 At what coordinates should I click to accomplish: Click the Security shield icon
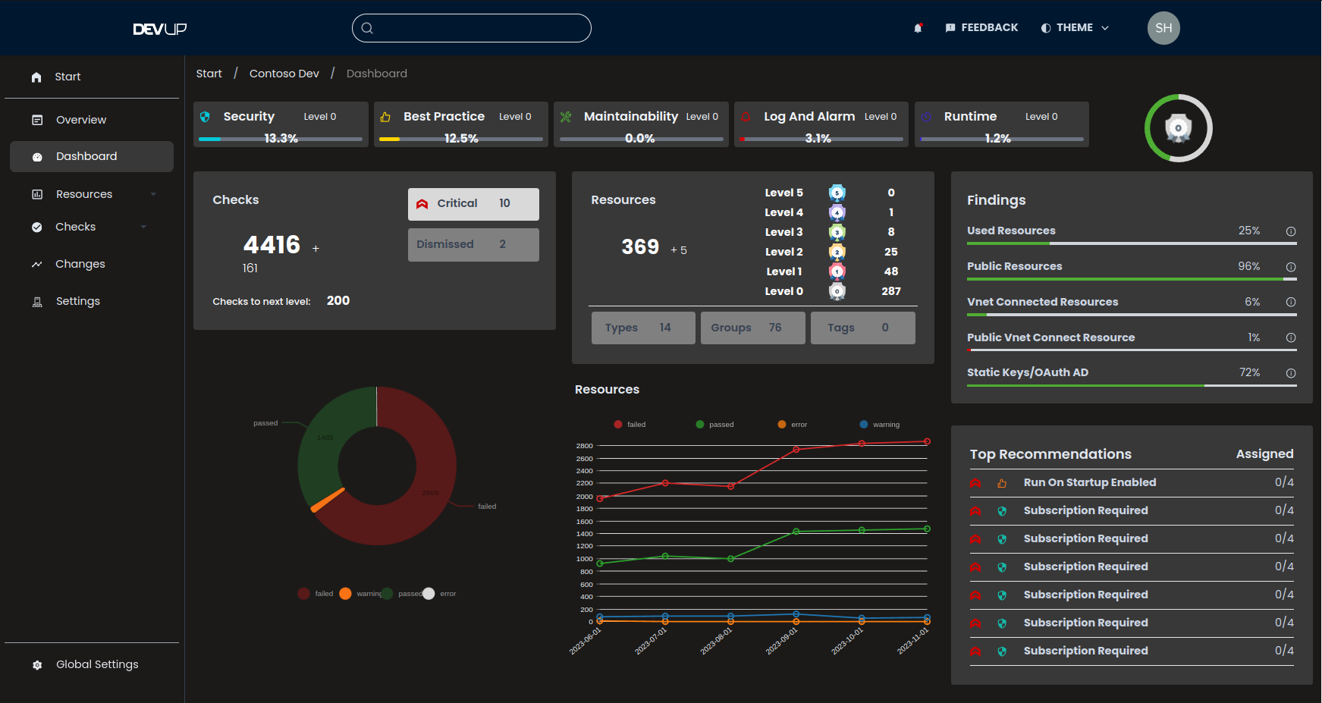click(205, 117)
